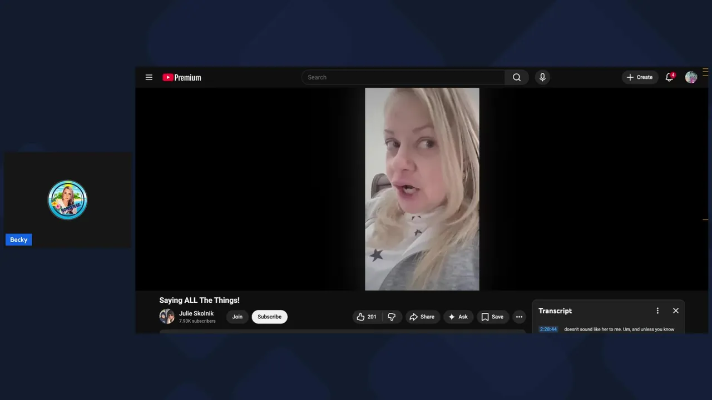712x400 pixels.
Task: Open notifications bell with 4 badge
Action: pyautogui.click(x=670, y=77)
